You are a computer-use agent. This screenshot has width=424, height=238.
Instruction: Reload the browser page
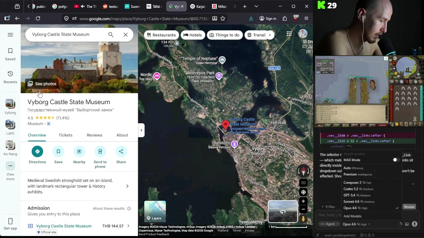(38, 19)
